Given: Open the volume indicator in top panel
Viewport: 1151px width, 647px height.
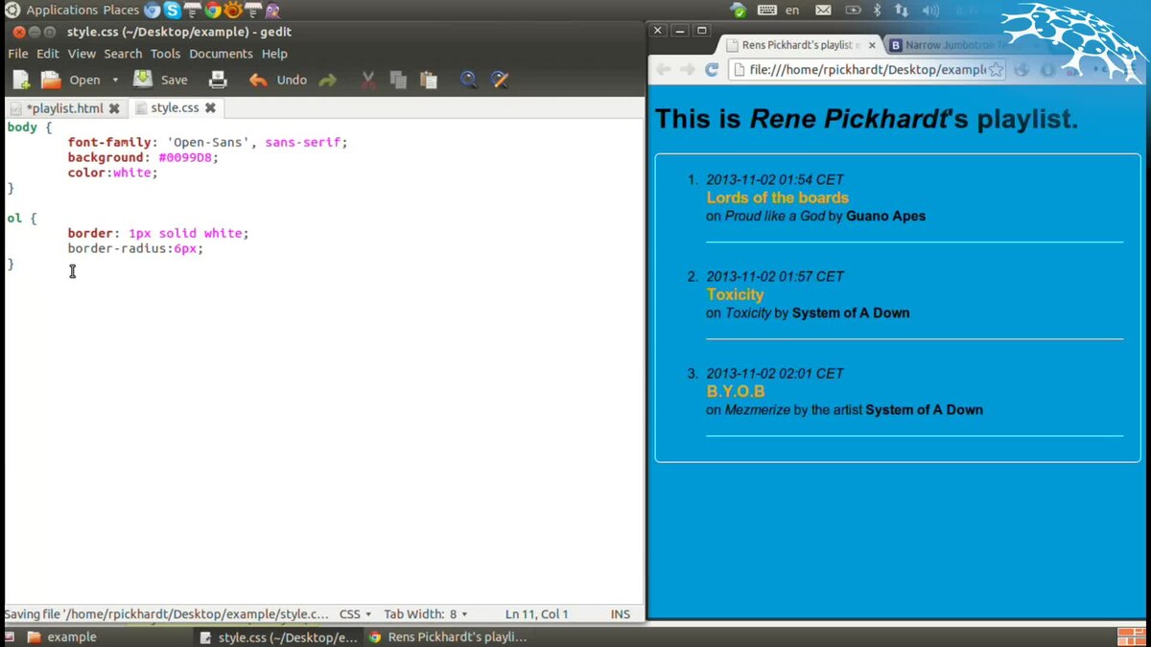Looking at the screenshot, I should (929, 11).
